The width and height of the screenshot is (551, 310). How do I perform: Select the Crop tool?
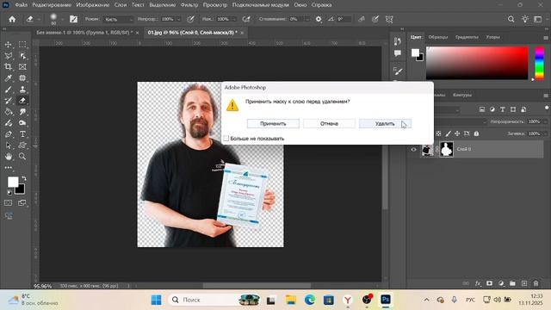pyautogui.click(x=8, y=67)
